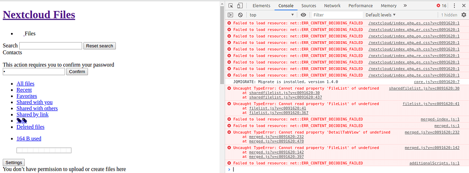The image size is (469, 173).
Task: Open the additionalScripts.js:1 source link
Action: (434, 163)
